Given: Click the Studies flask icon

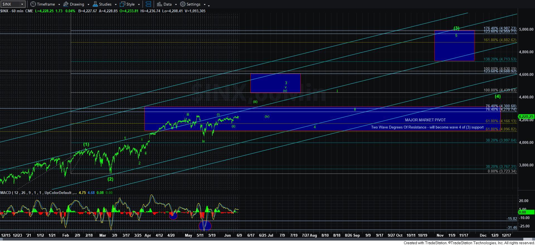Looking at the screenshot, I should [x=95, y=4].
